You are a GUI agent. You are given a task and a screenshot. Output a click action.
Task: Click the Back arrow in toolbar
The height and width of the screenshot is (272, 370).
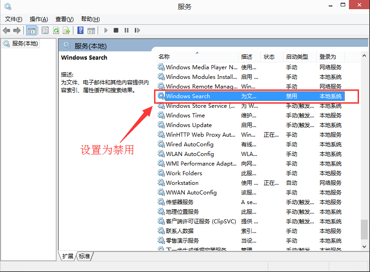6,30
